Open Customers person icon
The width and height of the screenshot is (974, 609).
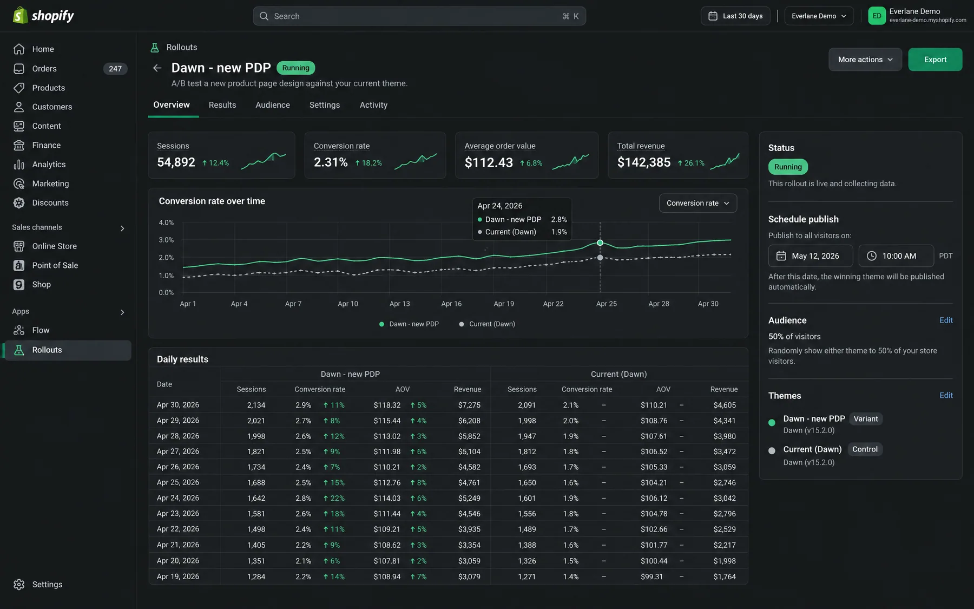(x=19, y=107)
